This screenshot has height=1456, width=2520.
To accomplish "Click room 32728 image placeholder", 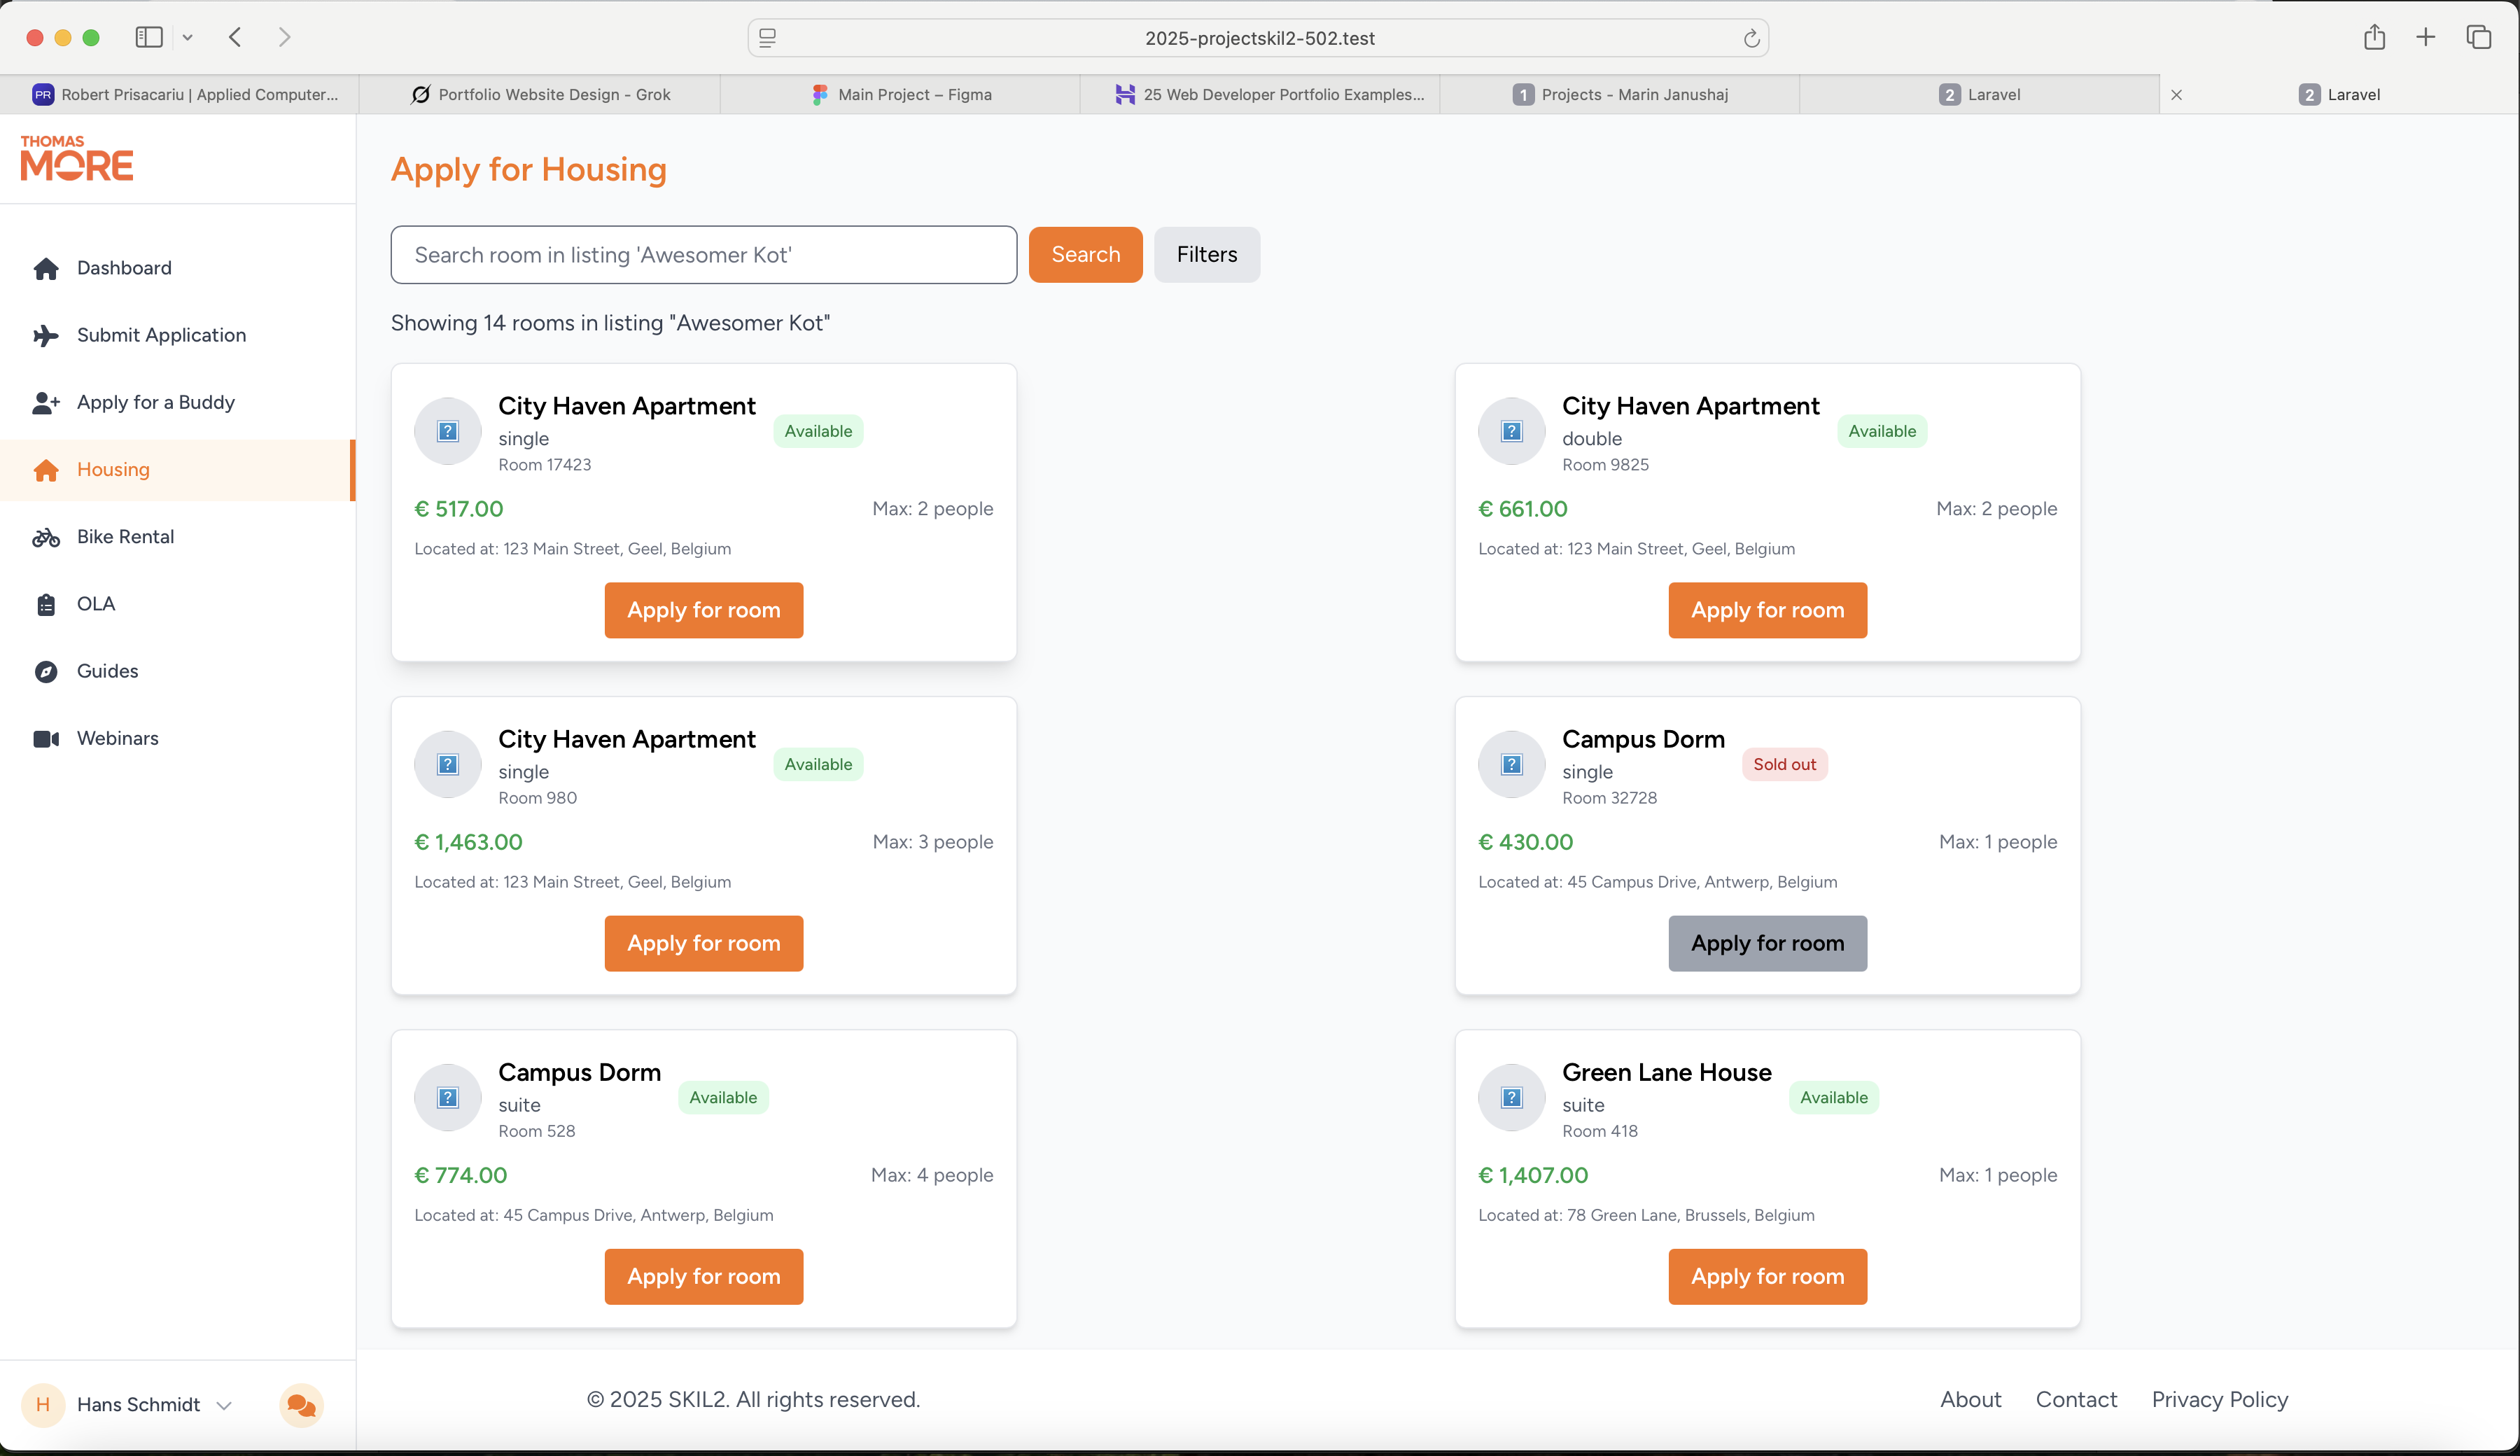I will [x=1512, y=764].
